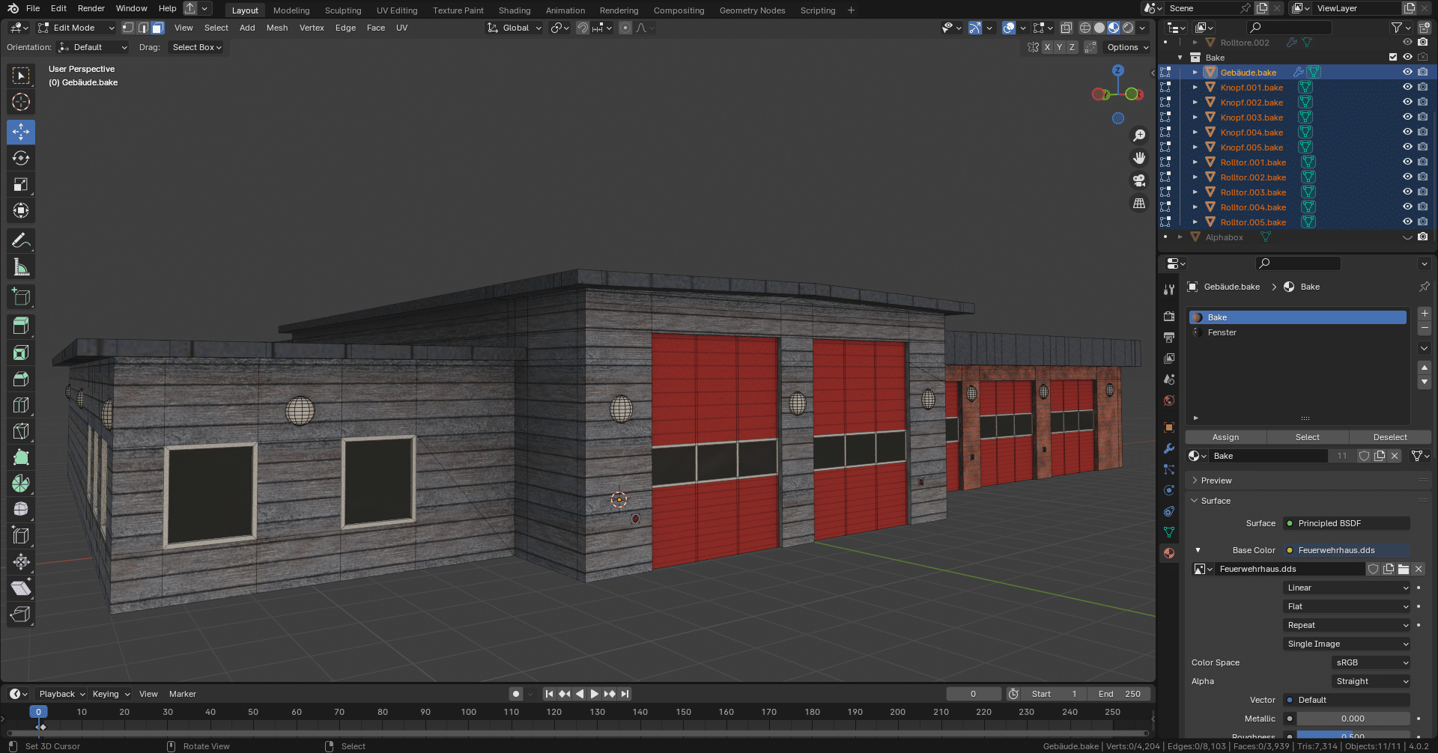Open the sRGB Color Space dropdown
This screenshot has height=753, width=1438.
[x=1371, y=662]
